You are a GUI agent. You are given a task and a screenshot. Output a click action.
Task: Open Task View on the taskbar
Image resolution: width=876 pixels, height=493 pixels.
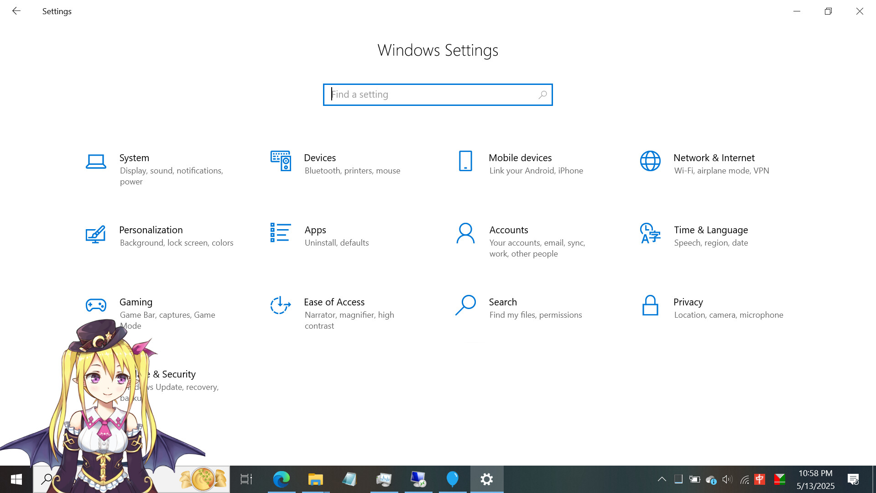tap(246, 479)
